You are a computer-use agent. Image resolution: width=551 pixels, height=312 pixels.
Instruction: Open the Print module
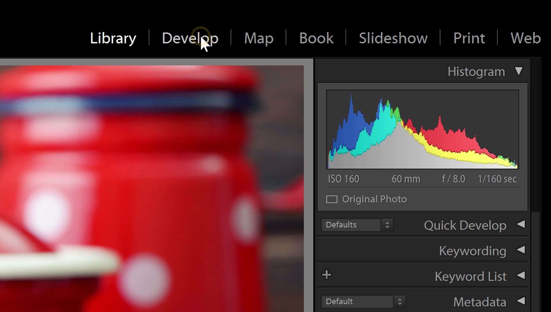(469, 38)
